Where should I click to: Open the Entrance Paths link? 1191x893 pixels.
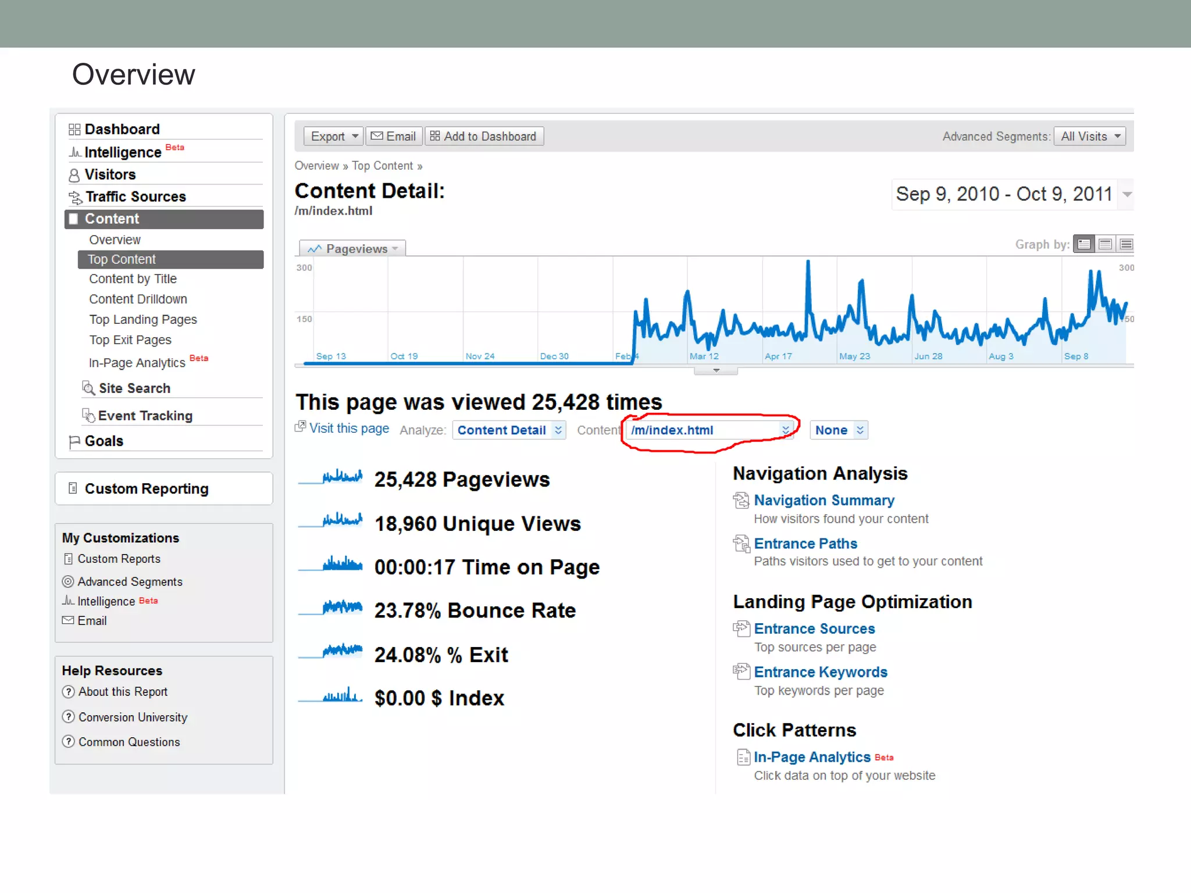click(805, 544)
